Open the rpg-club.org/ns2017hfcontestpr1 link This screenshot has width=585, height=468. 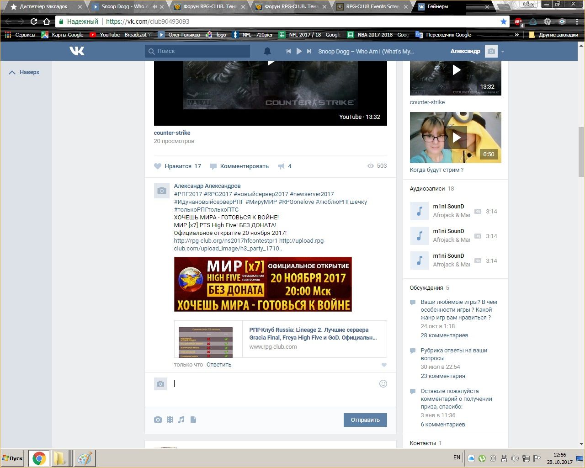[226, 241]
